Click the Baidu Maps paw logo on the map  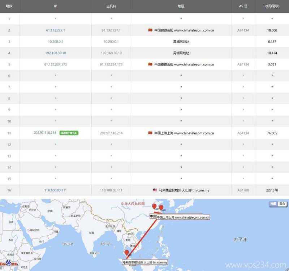point(9,262)
